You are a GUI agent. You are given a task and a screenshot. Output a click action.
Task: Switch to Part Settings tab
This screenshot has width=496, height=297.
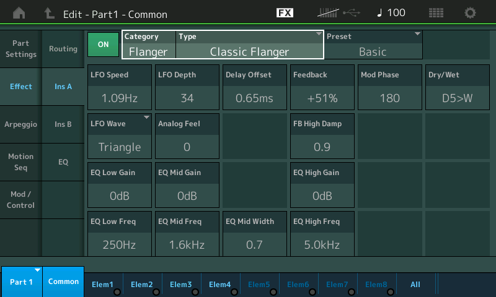click(x=21, y=49)
